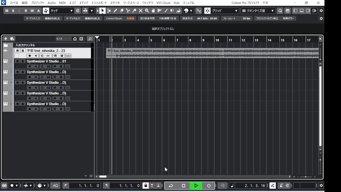Open the ファイル menu
This screenshot has width=341, height=192.
[14, 3]
